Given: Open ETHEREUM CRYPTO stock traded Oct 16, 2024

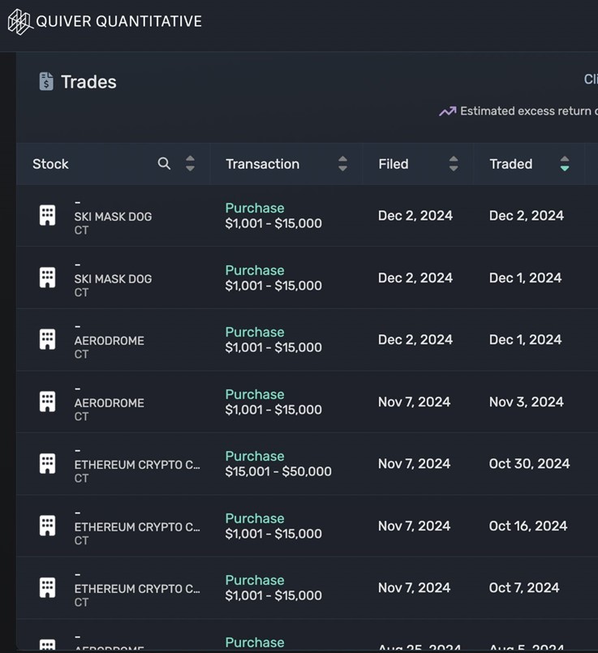Looking at the screenshot, I should (137, 527).
